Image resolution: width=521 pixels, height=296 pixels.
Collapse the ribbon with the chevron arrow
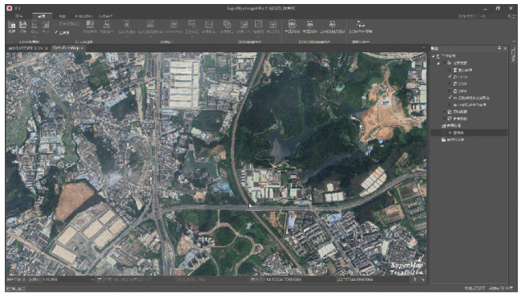pyautogui.click(x=515, y=41)
